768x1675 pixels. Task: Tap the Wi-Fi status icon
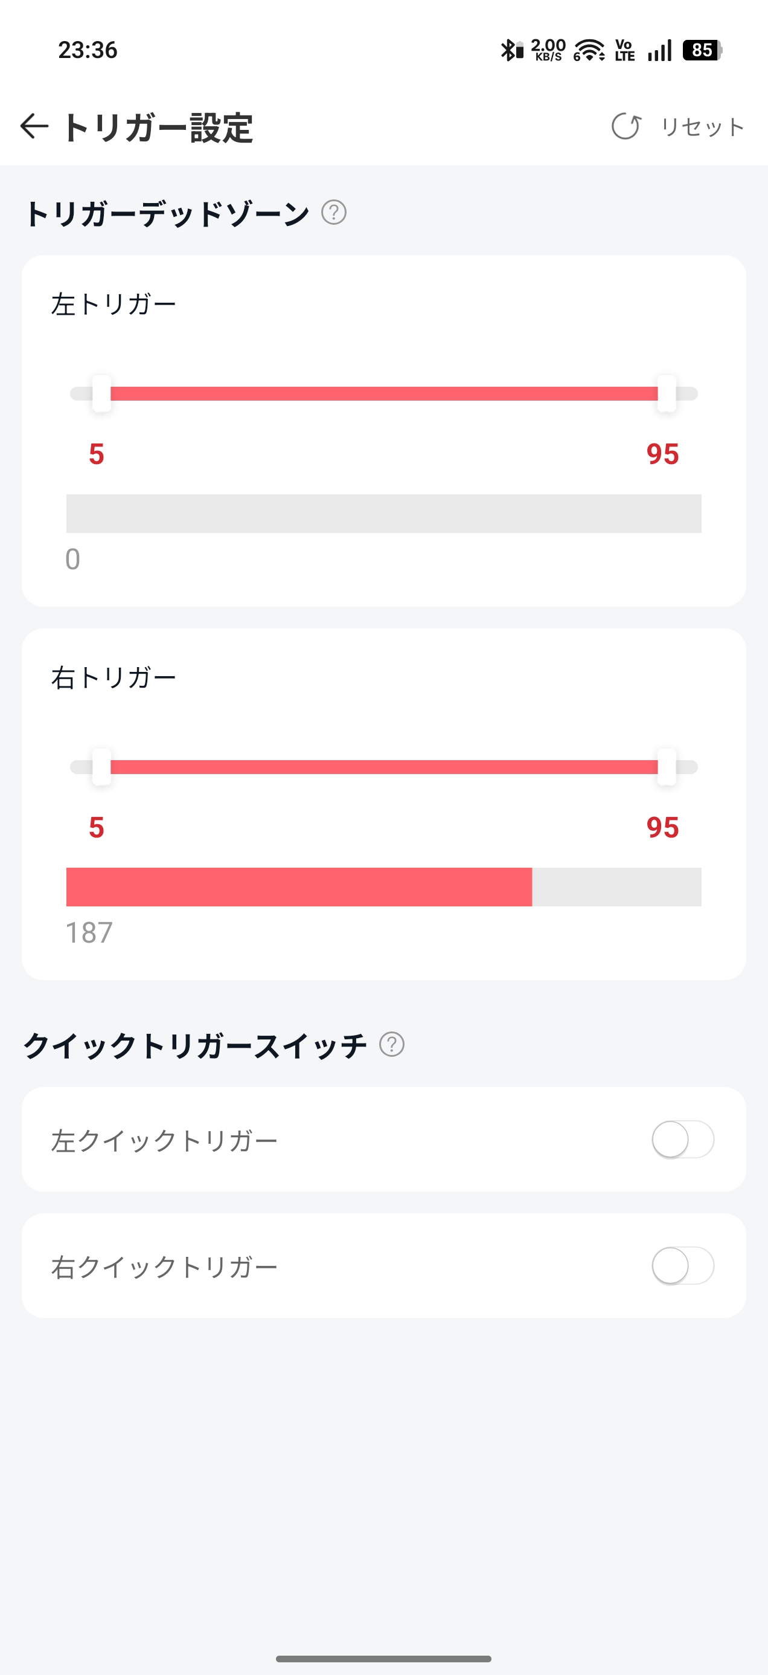click(x=589, y=50)
